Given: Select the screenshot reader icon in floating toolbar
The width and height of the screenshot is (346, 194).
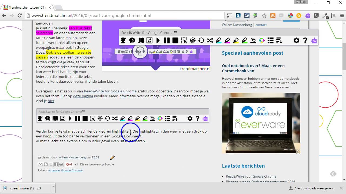Looking at the screenshot, I should (184, 41).
